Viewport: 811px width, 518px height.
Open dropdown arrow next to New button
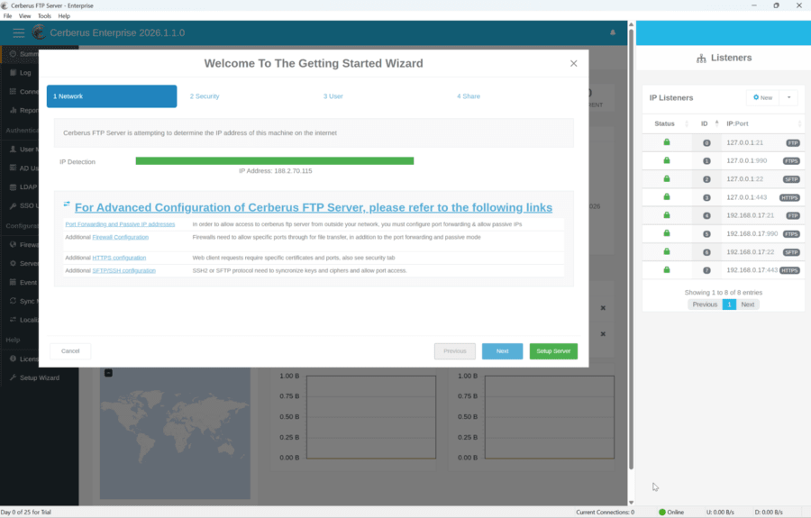[789, 97]
